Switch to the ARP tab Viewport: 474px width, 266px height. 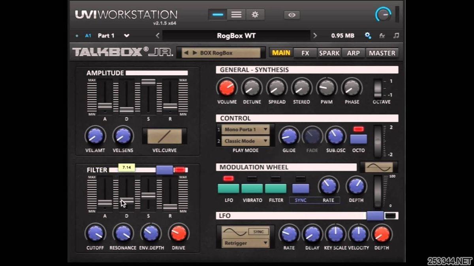point(354,53)
